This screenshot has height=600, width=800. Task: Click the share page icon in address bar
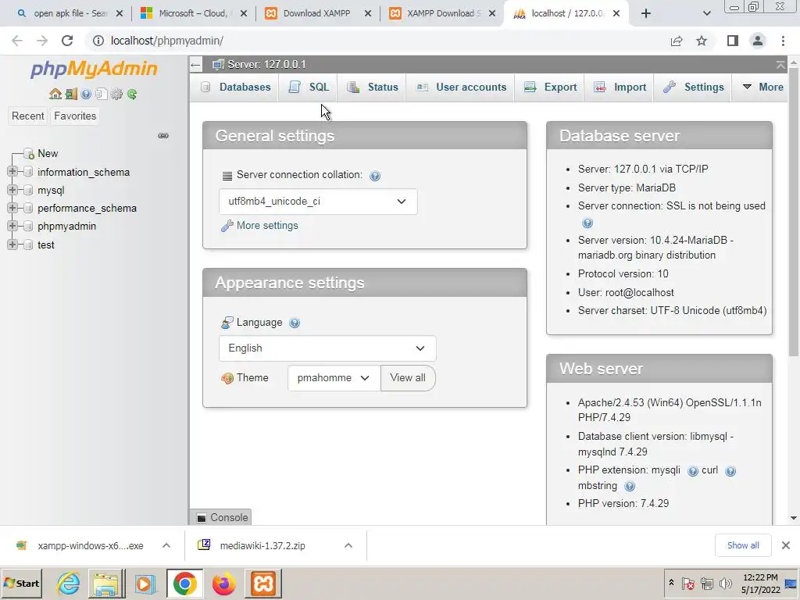(677, 41)
